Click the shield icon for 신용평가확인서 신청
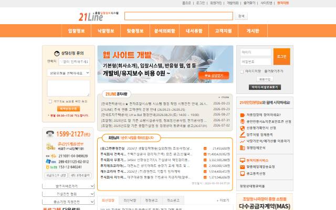This screenshot has width=336, height=210. tap(243, 128)
